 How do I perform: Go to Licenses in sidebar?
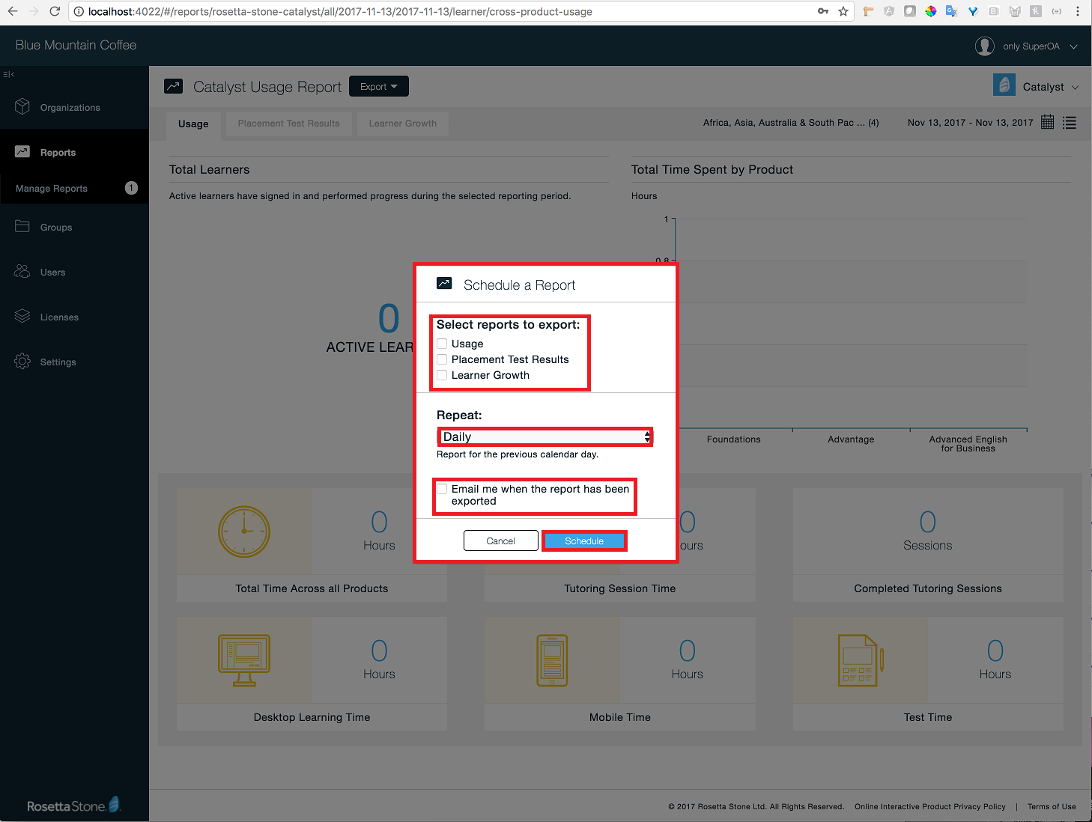(59, 317)
